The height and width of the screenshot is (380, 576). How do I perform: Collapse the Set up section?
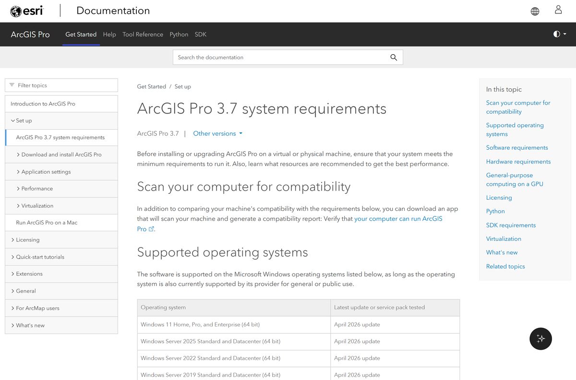(61, 120)
